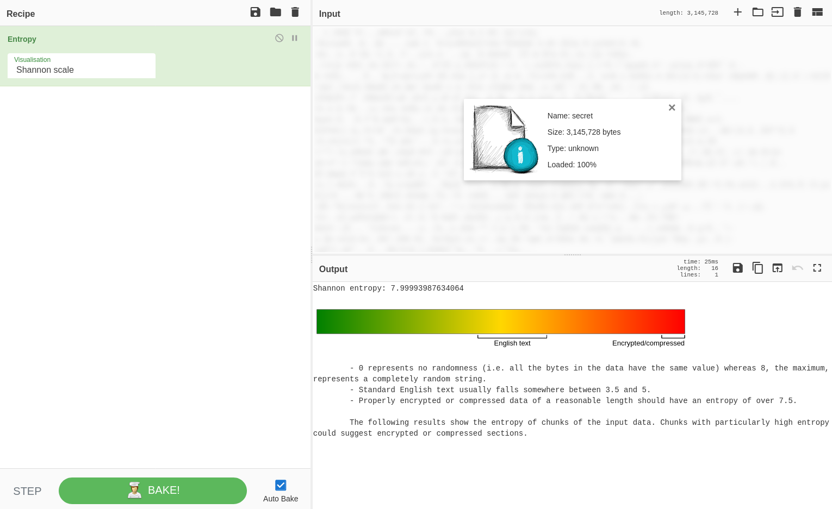Replace input with output
Viewport: 832px width, 509px height.
(778, 268)
